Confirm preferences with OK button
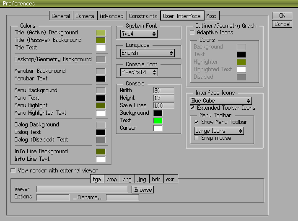 tap(282, 15)
